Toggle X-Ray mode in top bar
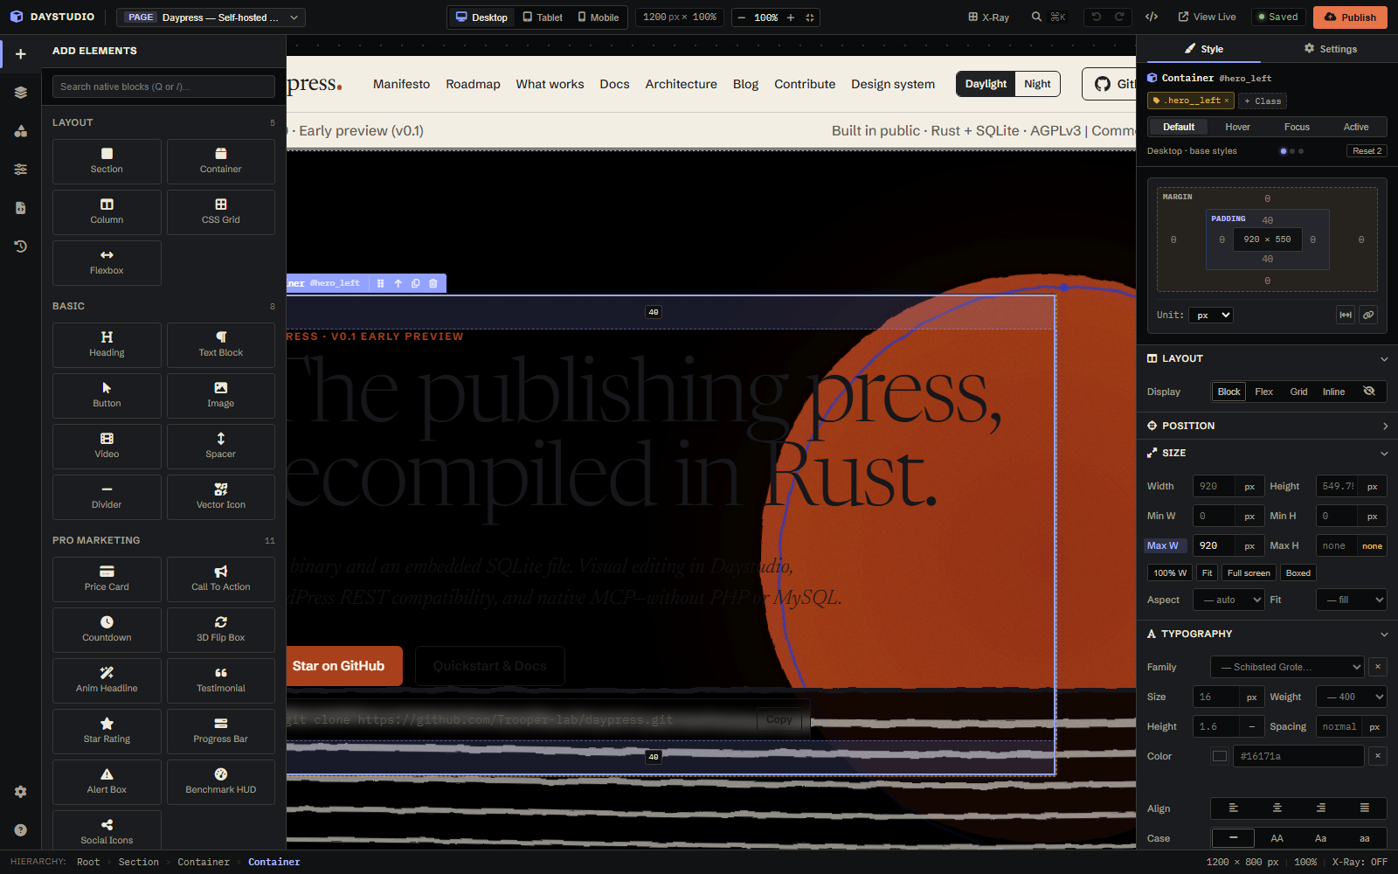Screen dimensions: 1398x874 pyautogui.click(x=988, y=17)
